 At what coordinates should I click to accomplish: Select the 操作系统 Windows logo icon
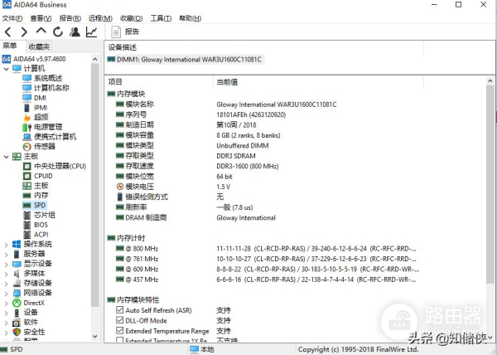click(x=17, y=245)
